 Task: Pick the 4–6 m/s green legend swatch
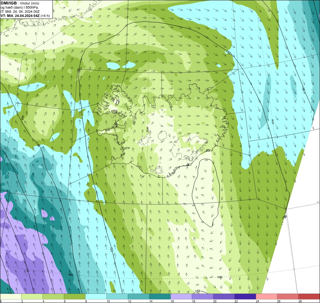click(53, 297)
